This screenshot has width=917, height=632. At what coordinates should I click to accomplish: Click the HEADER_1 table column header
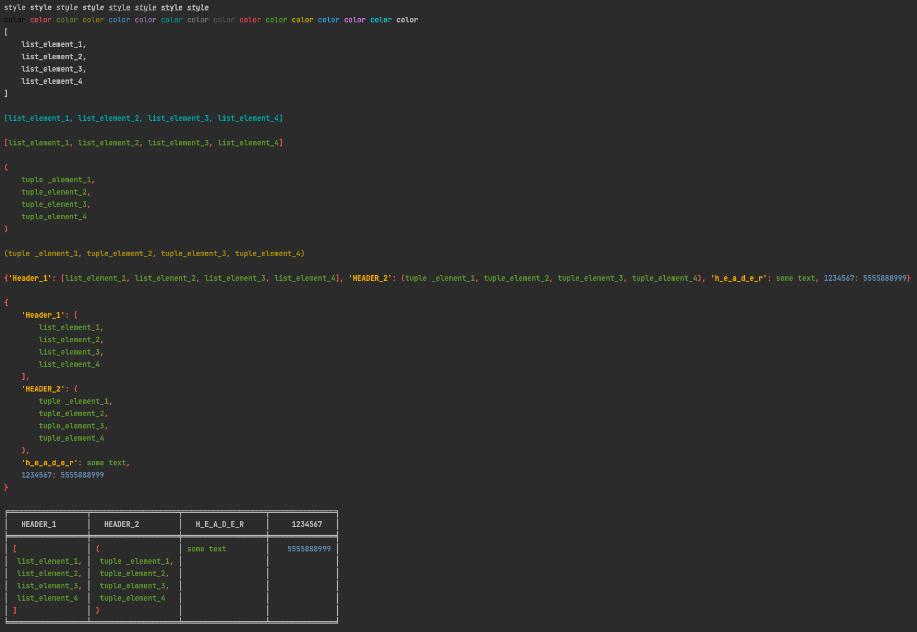point(39,524)
